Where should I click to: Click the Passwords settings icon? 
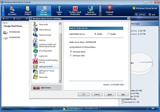tap(35, 24)
